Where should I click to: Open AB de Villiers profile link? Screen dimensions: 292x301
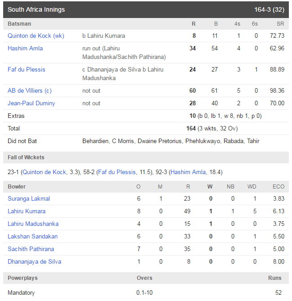pos(30,90)
